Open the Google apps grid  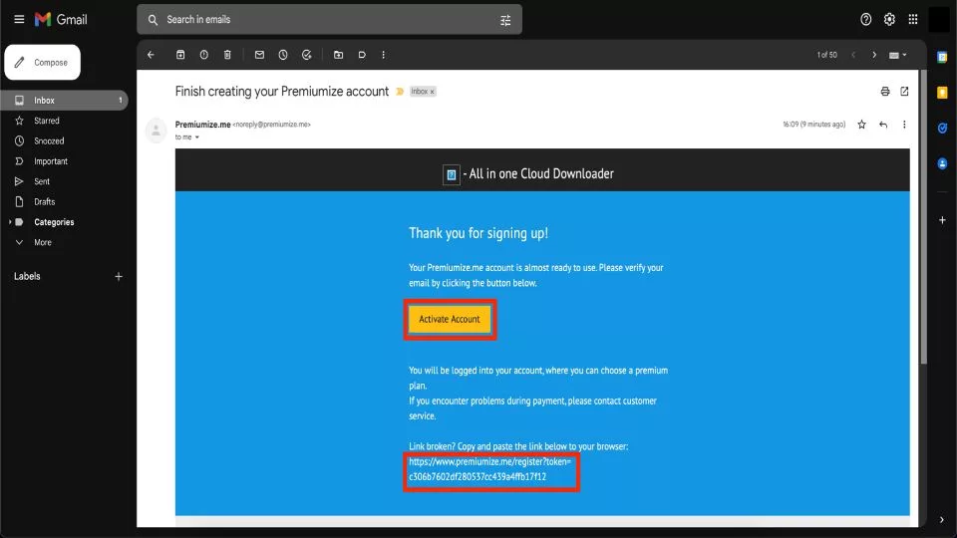913,20
